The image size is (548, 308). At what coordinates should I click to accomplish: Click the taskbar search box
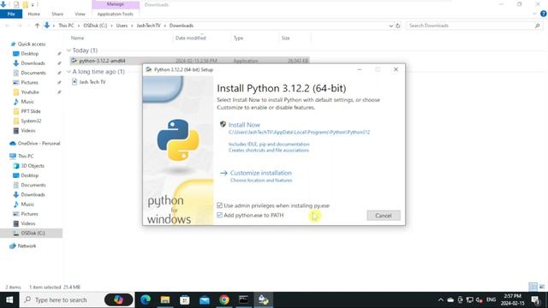76,299
